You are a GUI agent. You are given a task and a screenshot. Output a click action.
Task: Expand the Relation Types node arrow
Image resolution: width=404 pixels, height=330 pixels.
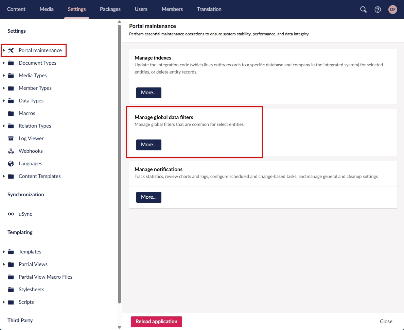click(4, 126)
